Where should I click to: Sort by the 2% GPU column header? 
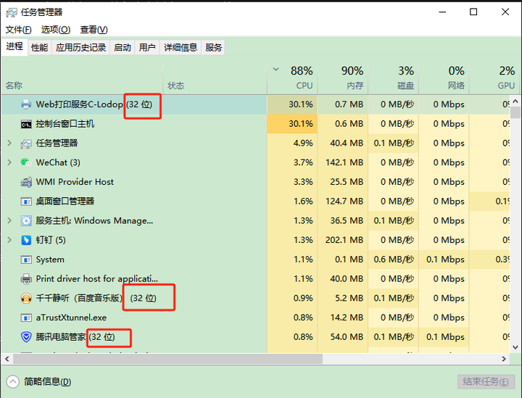494,79
